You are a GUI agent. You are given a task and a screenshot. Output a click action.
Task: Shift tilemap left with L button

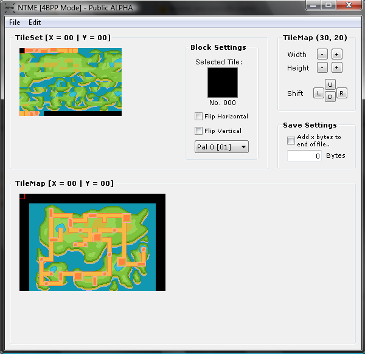[x=318, y=93]
